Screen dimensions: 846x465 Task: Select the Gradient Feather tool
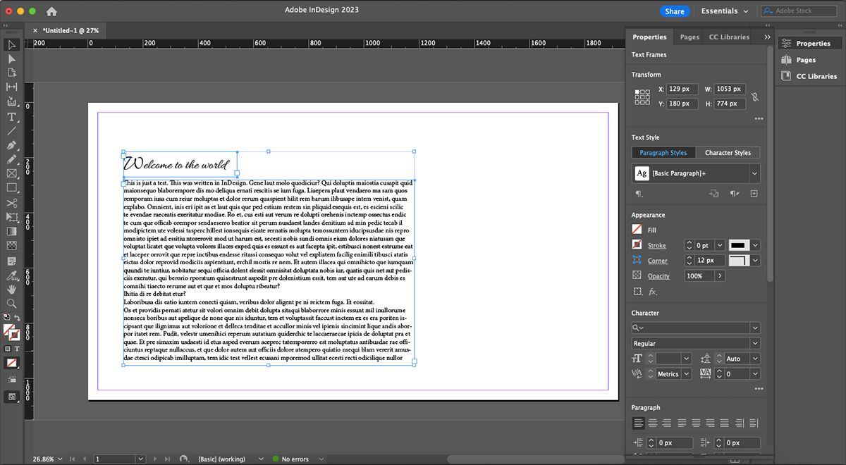pyautogui.click(x=12, y=245)
